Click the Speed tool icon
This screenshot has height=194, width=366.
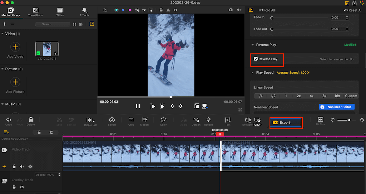tap(112, 120)
